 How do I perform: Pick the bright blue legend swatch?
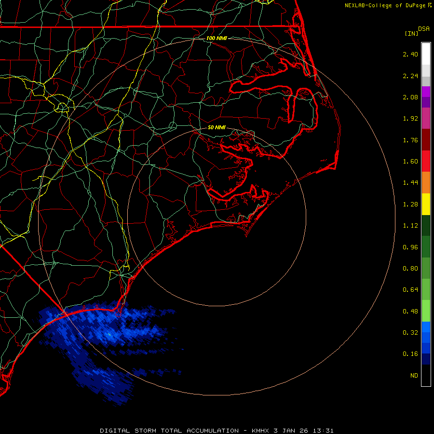pyautogui.click(x=426, y=327)
